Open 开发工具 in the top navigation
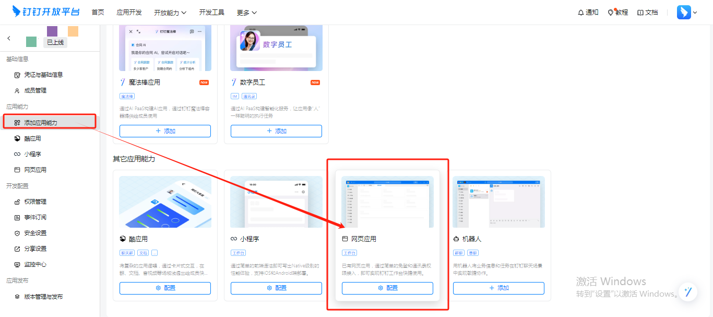Image resolution: width=713 pixels, height=317 pixels. [x=211, y=13]
